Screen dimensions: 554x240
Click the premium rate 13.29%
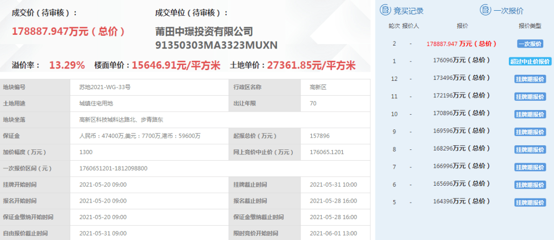pyautogui.click(x=67, y=65)
